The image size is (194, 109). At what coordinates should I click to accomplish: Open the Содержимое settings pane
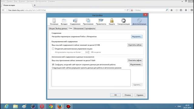click(75, 21)
